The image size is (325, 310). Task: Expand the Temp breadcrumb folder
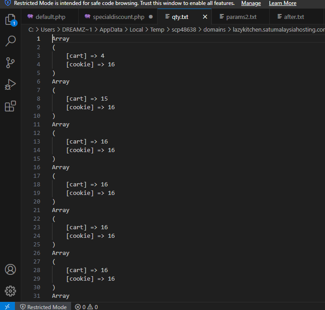click(x=157, y=29)
